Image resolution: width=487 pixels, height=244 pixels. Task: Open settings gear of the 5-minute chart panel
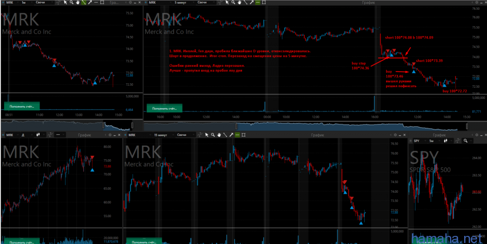click(476, 3)
